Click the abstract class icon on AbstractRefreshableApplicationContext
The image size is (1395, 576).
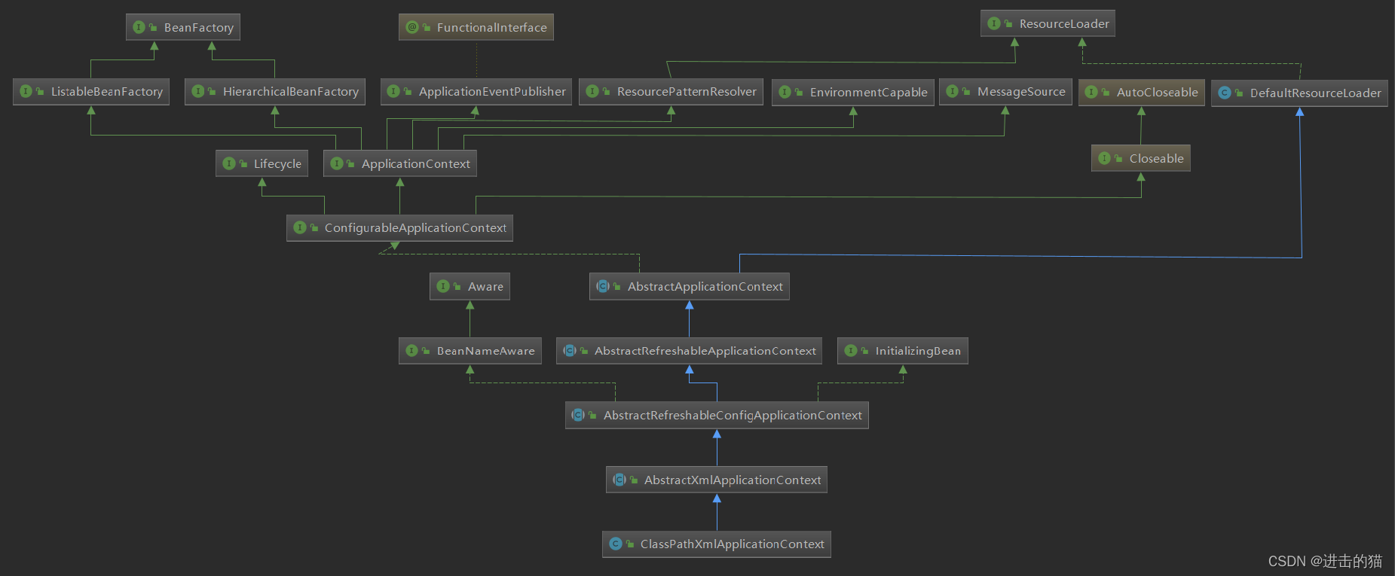point(569,351)
